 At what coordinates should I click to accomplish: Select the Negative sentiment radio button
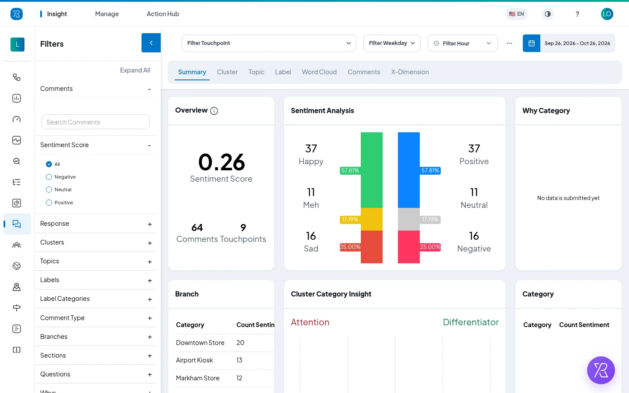point(49,177)
